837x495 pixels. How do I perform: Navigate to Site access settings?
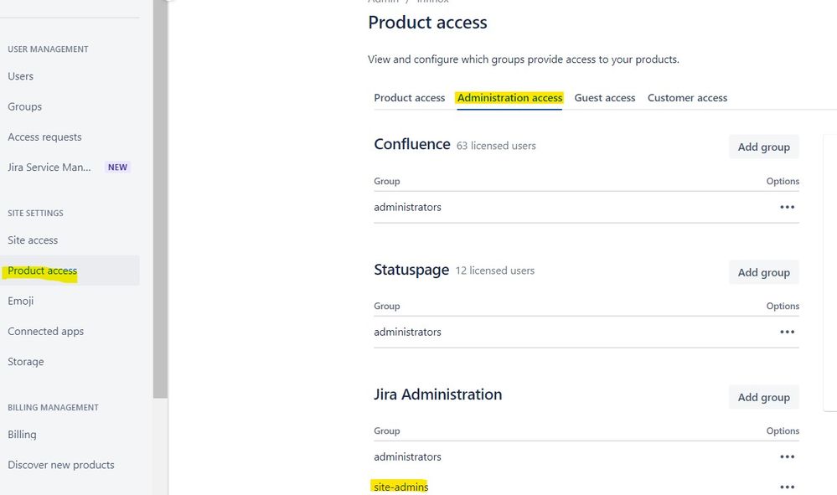[x=33, y=240]
